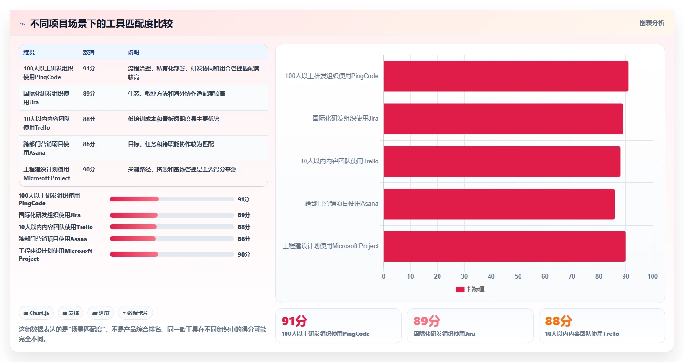Image resolution: width=684 pixels, height=362 pixels.
Task: Click the 说明 column header
Action: tap(133, 52)
